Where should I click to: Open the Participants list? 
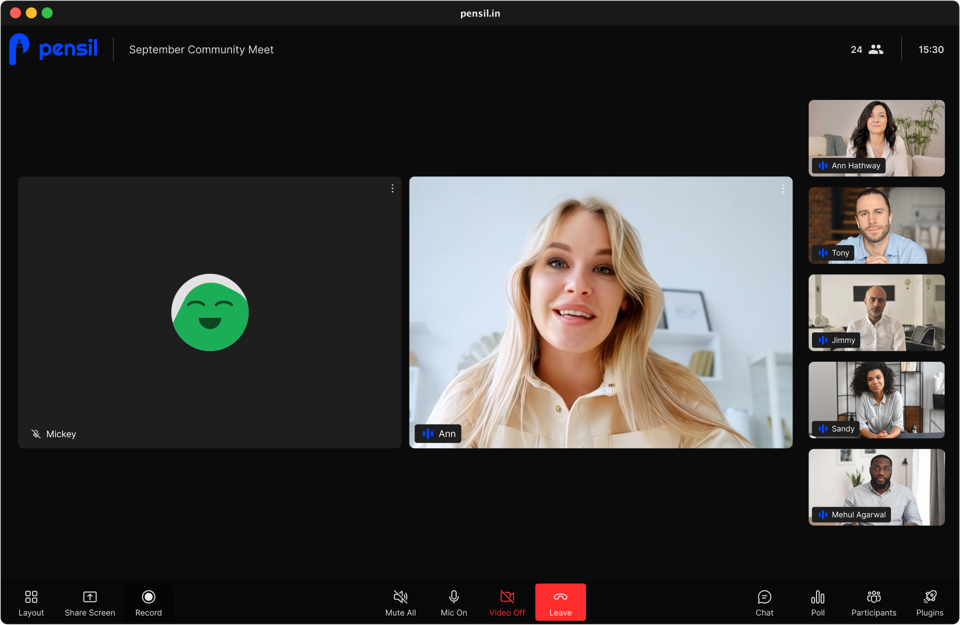point(874,603)
